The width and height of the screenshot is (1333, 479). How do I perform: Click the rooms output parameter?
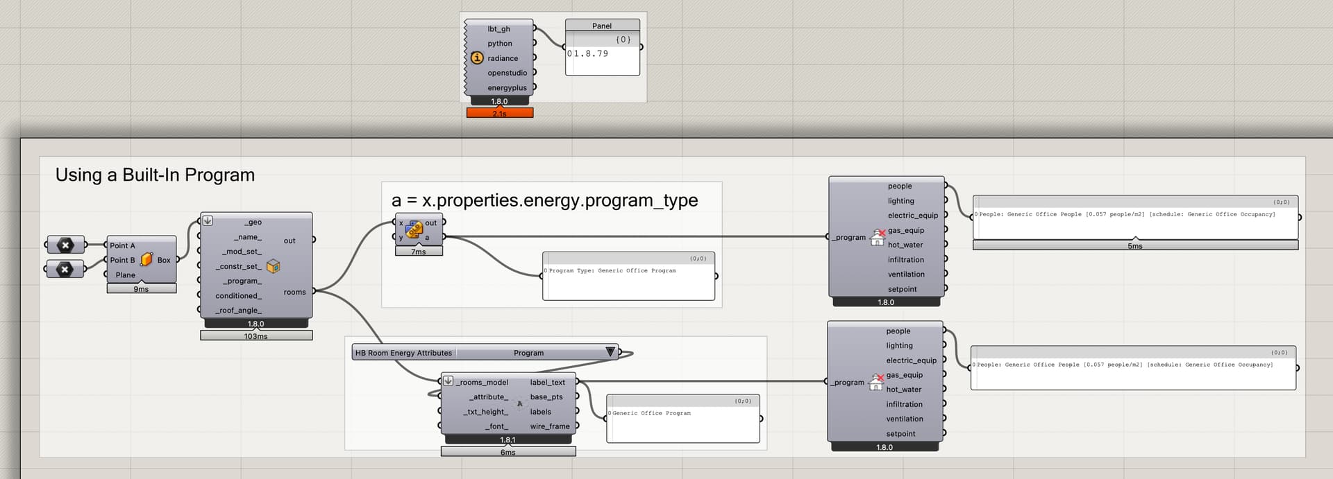[294, 293]
